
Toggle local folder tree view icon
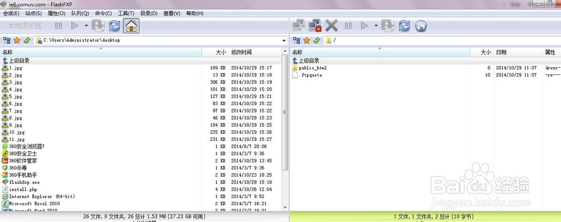[x=6, y=40]
